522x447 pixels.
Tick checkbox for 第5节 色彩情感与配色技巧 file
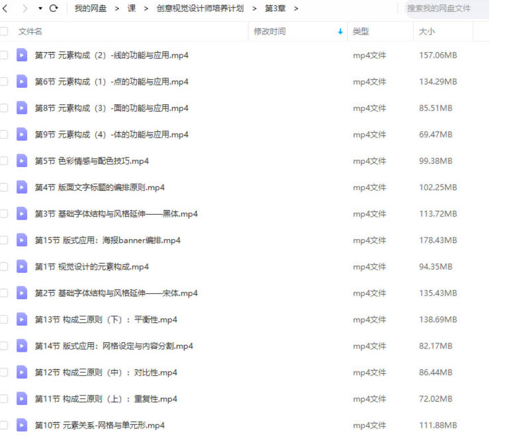click(3, 161)
